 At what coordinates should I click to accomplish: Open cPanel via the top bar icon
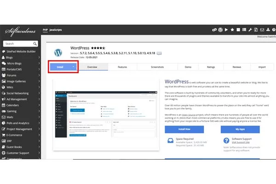(x=214, y=30)
